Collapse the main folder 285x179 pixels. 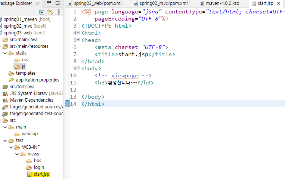point(5,127)
